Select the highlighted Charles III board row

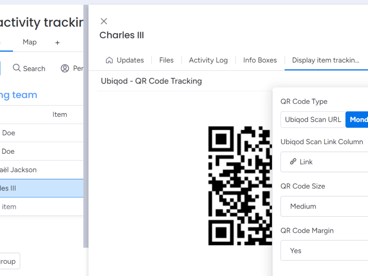pyautogui.click(x=42, y=188)
